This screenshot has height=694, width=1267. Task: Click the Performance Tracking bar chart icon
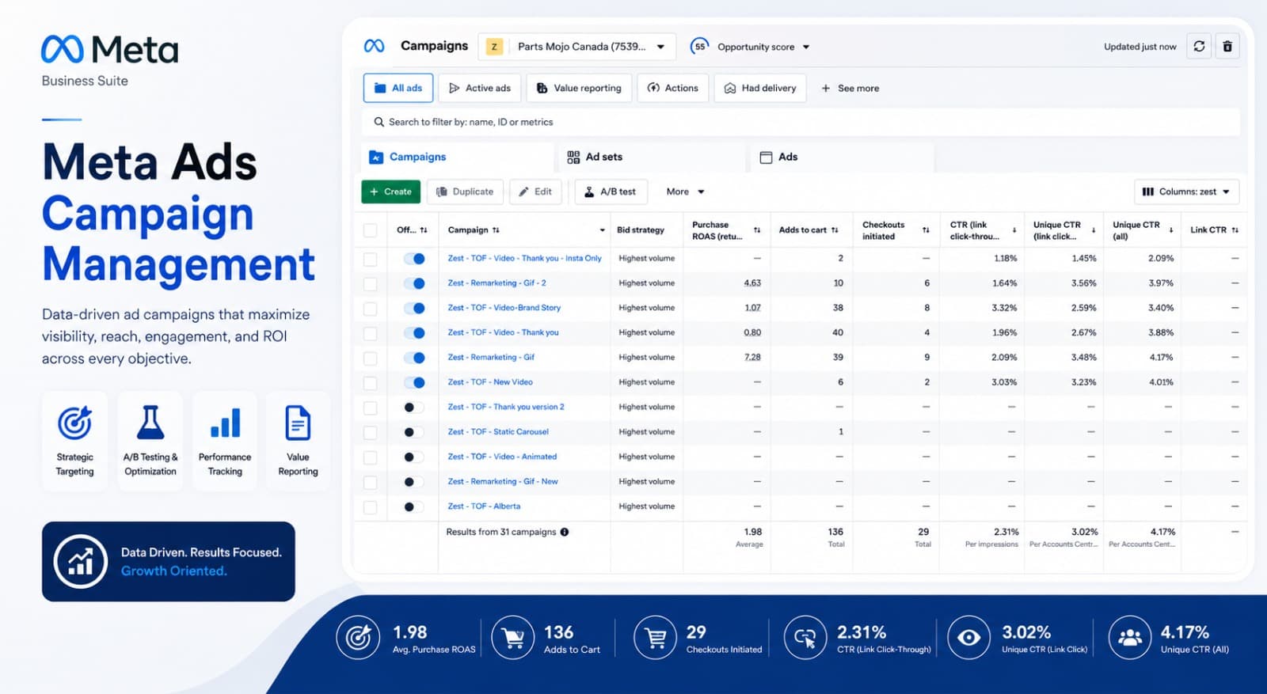click(225, 423)
